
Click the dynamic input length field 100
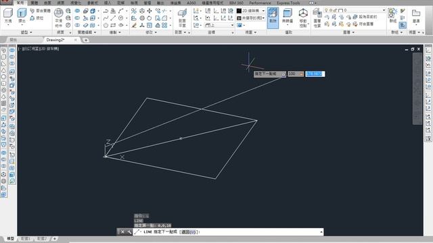(x=296, y=74)
